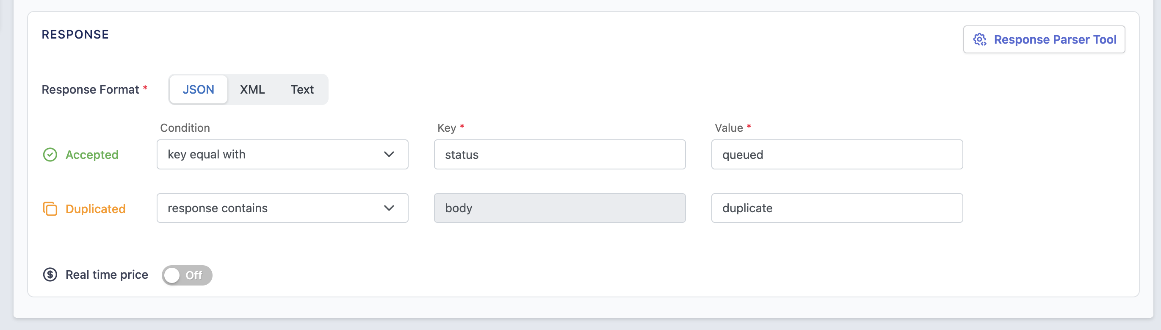Click the Duplicated Value field containing 'duplicate'
This screenshot has height=330, width=1161.
point(837,208)
